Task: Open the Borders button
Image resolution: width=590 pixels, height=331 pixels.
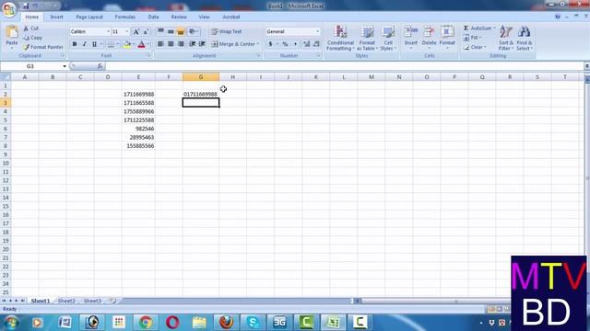Action: (x=111, y=44)
